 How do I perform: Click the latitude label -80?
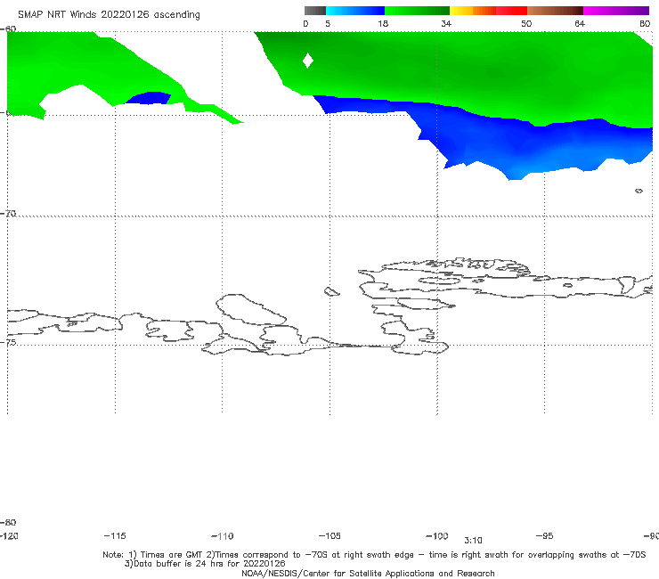coord(8,522)
